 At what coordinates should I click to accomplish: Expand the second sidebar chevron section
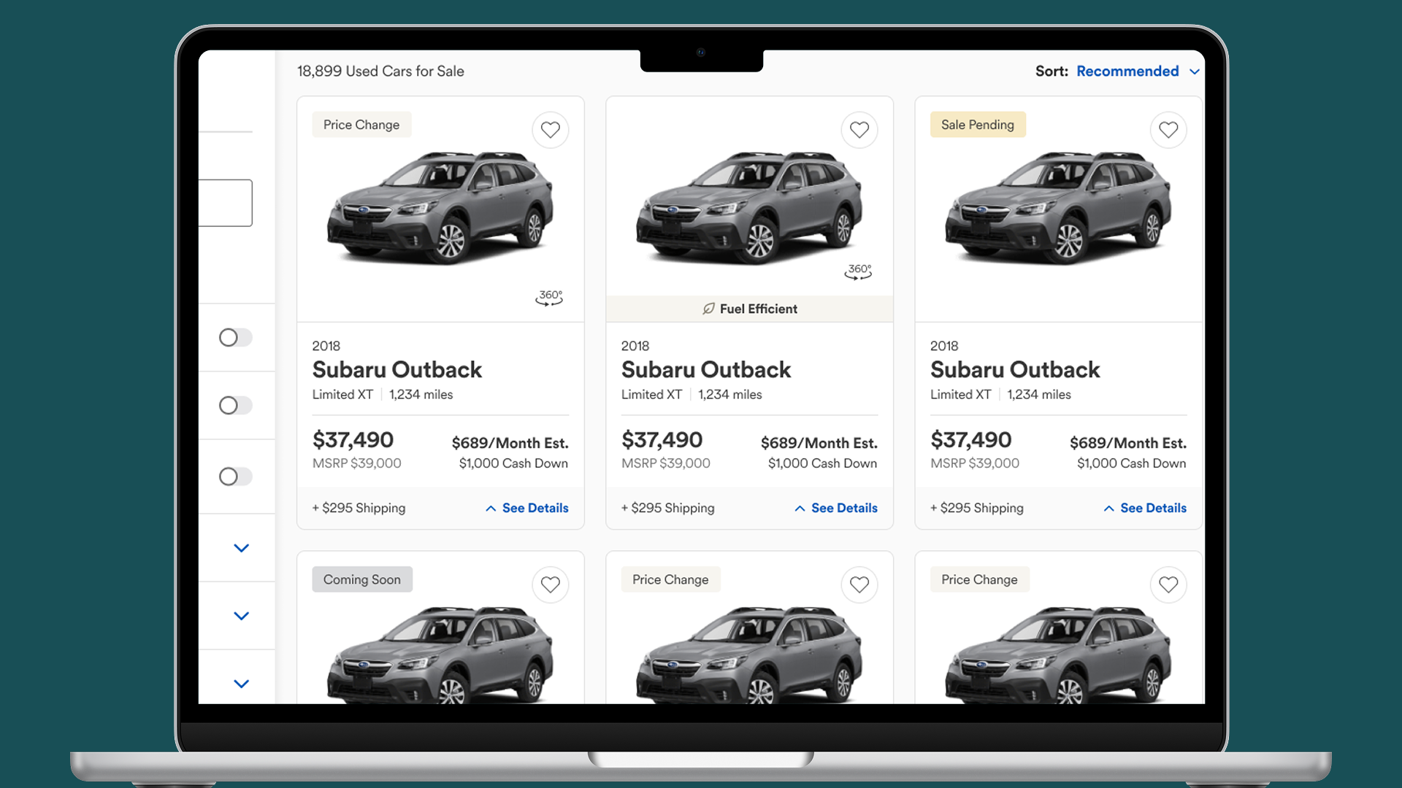click(241, 616)
